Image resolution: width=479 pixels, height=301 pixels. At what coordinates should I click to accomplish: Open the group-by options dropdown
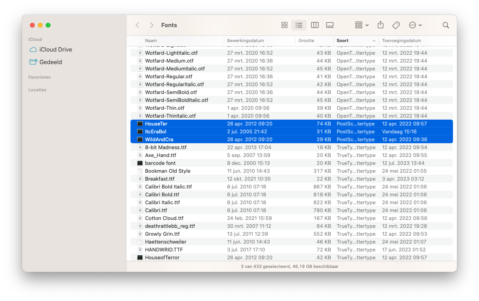[362, 25]
